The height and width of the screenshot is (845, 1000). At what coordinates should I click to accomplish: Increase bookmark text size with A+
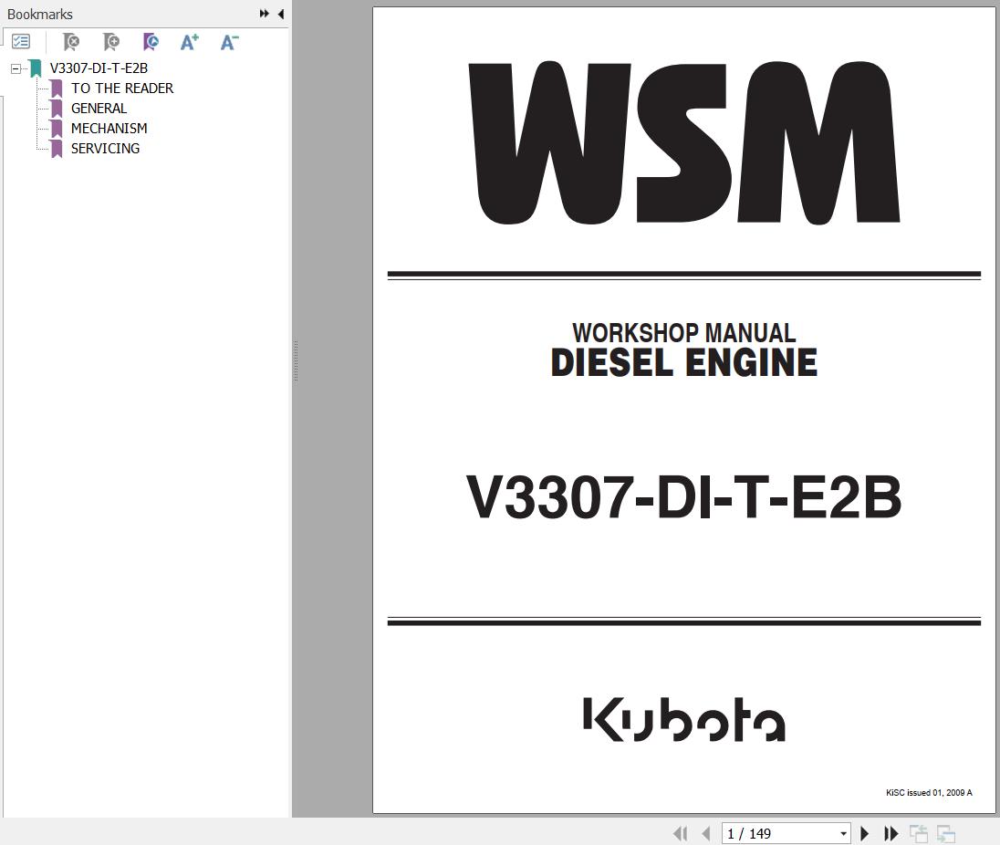189,42
